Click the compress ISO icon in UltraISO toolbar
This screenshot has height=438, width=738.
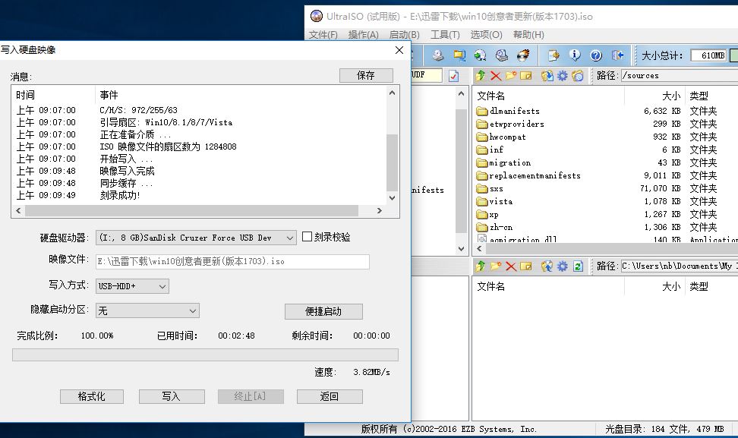coord(459,55)
